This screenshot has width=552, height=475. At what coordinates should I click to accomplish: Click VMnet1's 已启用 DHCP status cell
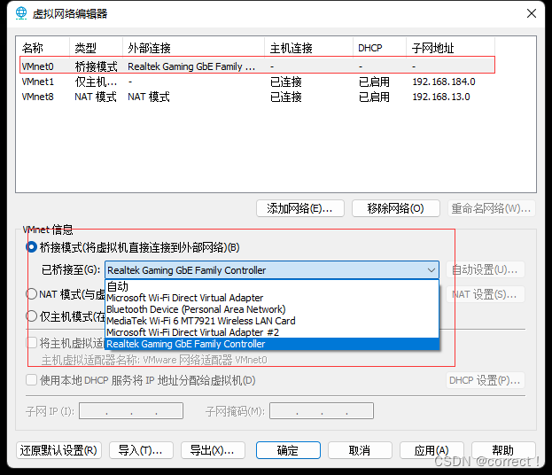point(374,82)
